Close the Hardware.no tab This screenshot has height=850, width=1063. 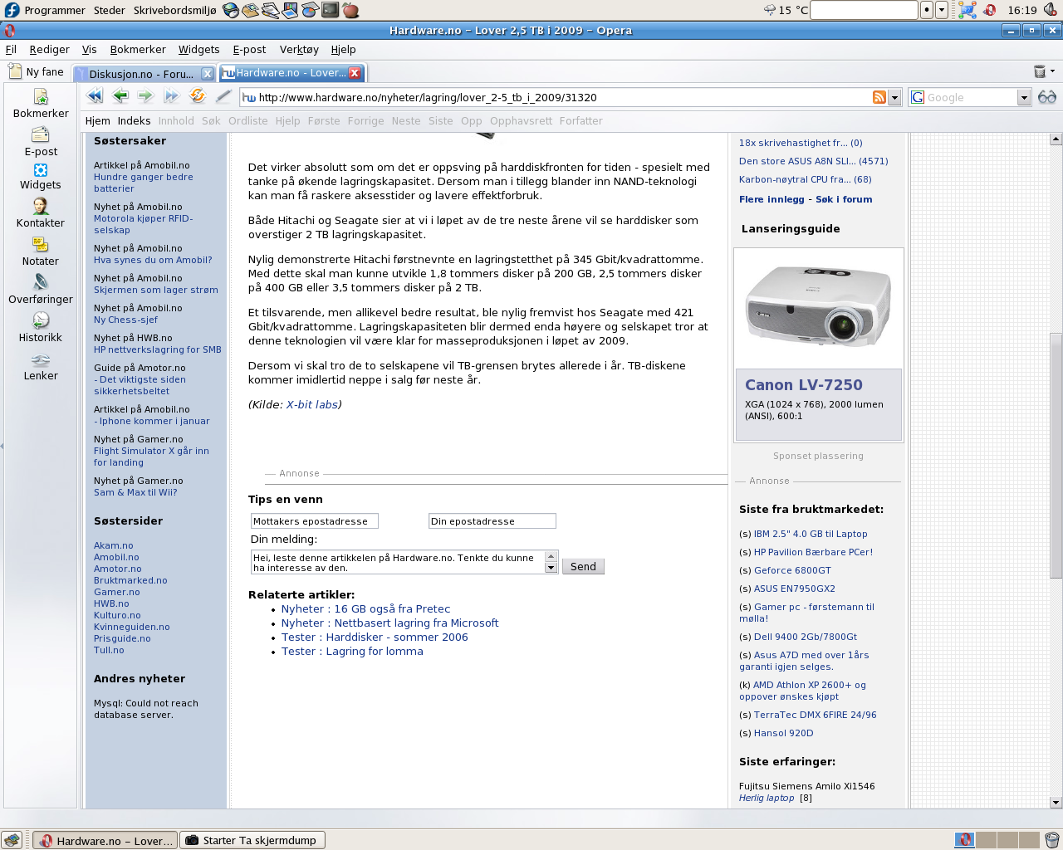tap(355, 73)
